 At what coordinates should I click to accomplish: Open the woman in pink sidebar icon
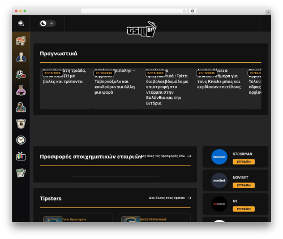[x=21, y=90]
